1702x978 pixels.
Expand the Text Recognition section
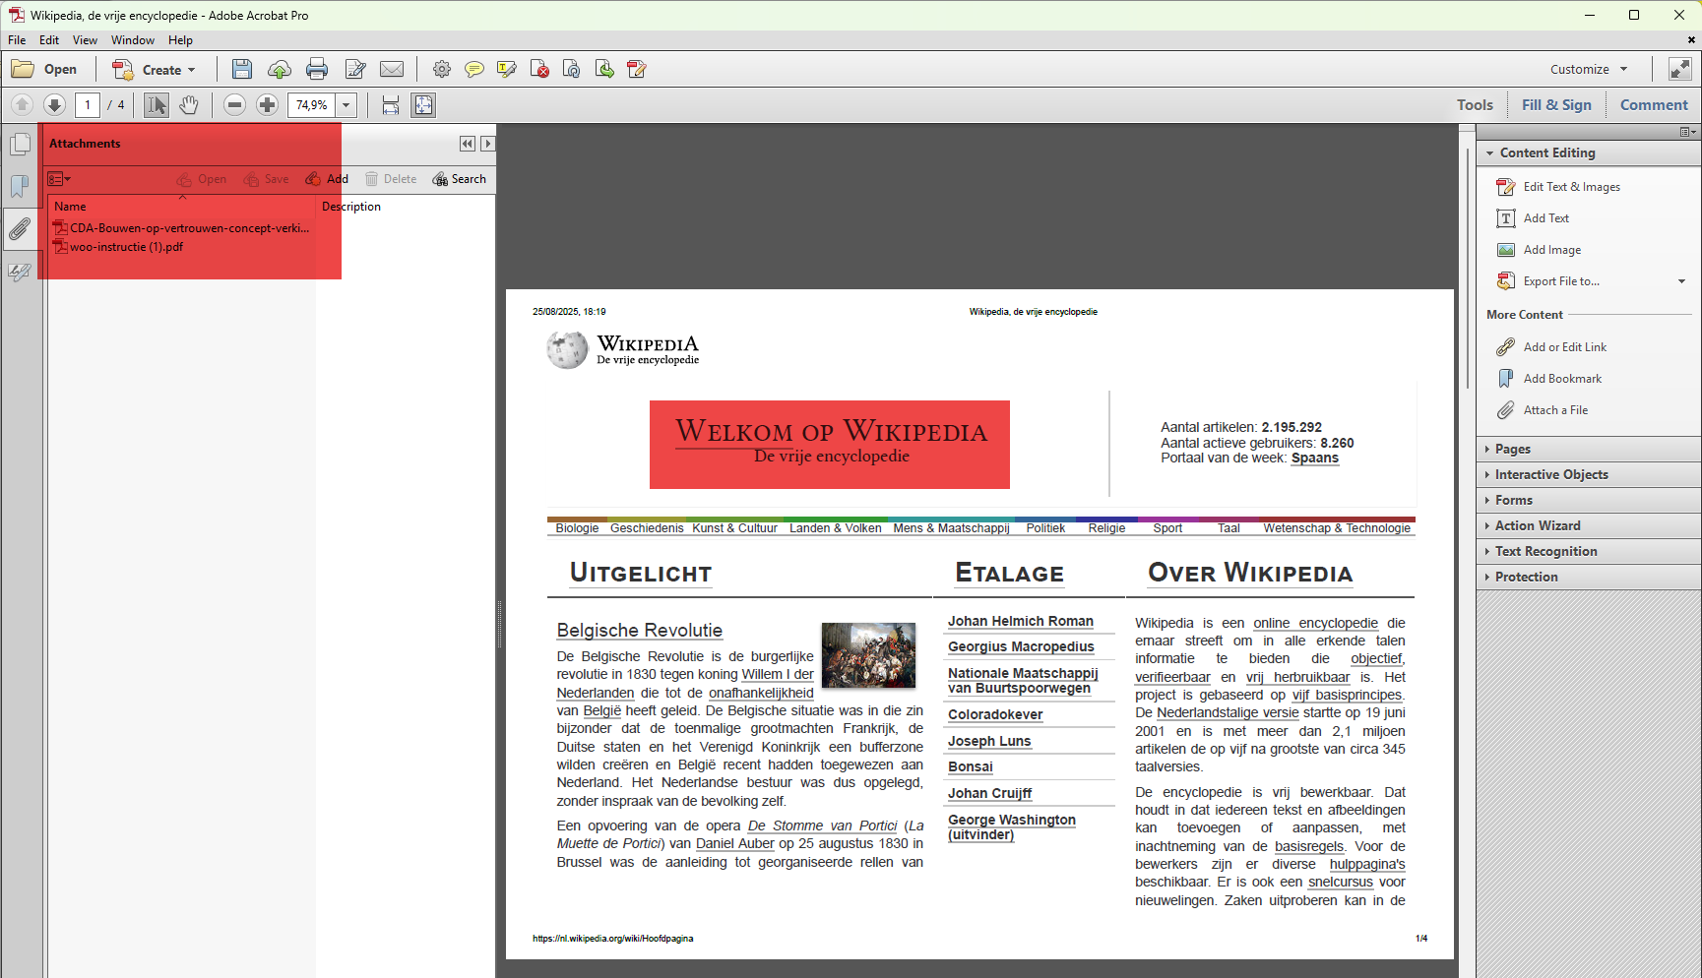pyautogui.click(x=1589, y=551)
